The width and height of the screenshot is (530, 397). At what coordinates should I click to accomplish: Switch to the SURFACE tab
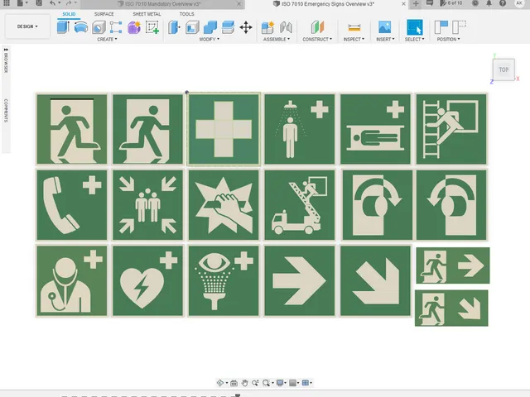pos(104,14)
